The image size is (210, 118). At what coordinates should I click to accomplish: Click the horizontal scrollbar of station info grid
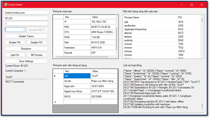pyautogui.click(x=82, y=57)
